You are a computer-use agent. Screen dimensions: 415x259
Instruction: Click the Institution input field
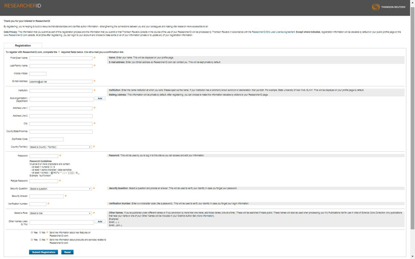pos(61,91)
